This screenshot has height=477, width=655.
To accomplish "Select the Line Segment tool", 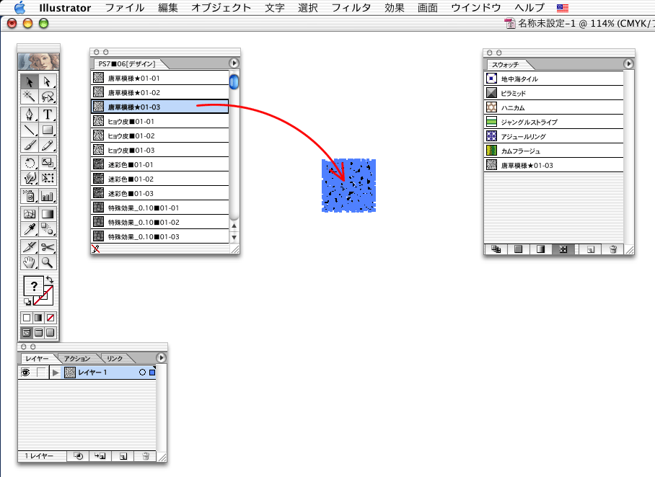I will click(30, 130).
